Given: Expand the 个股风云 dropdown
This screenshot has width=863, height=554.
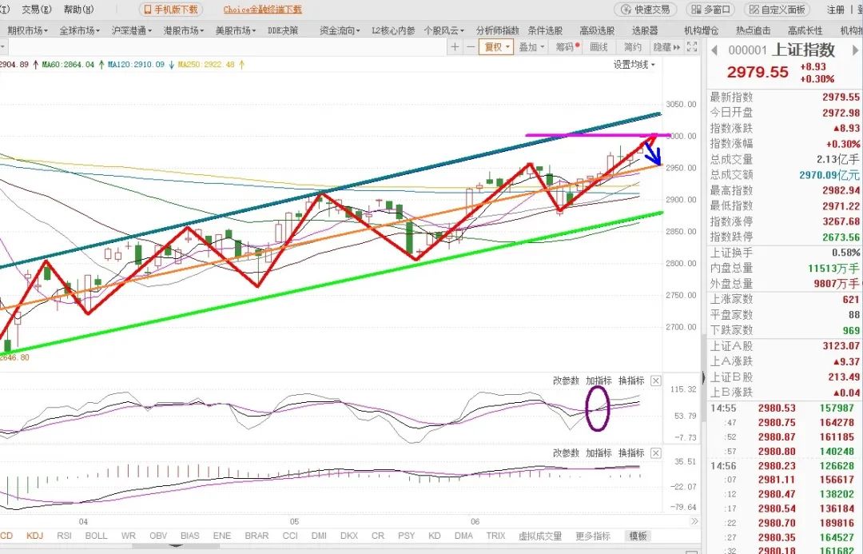Looking at the screenshot, I should [444, 30].
